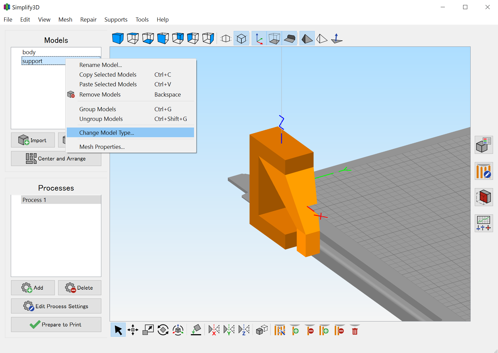498x353 pixels.
Task: Click Edit Process Settings button
Action: (56, 306)
